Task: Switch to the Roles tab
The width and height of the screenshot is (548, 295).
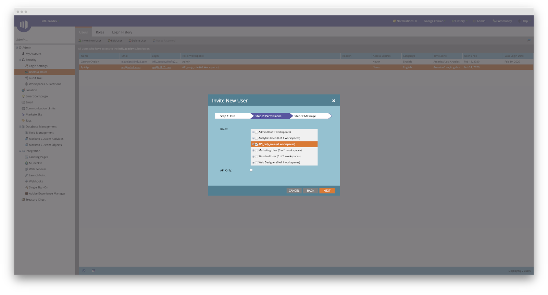Action: [100, 32]
